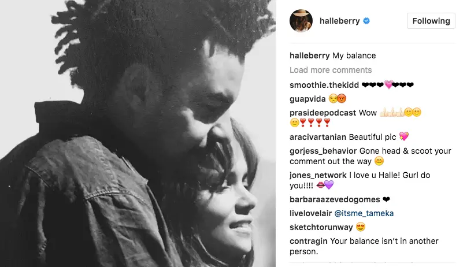Open sketchtorunway commenter profile

321,227
